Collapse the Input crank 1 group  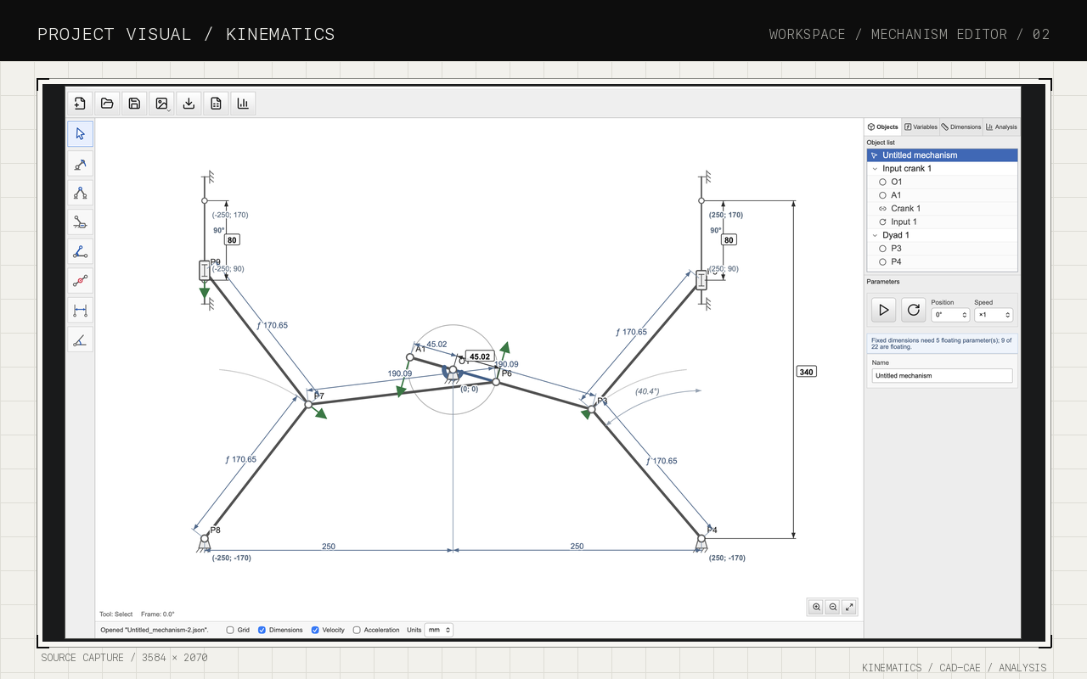pos(876,169)
